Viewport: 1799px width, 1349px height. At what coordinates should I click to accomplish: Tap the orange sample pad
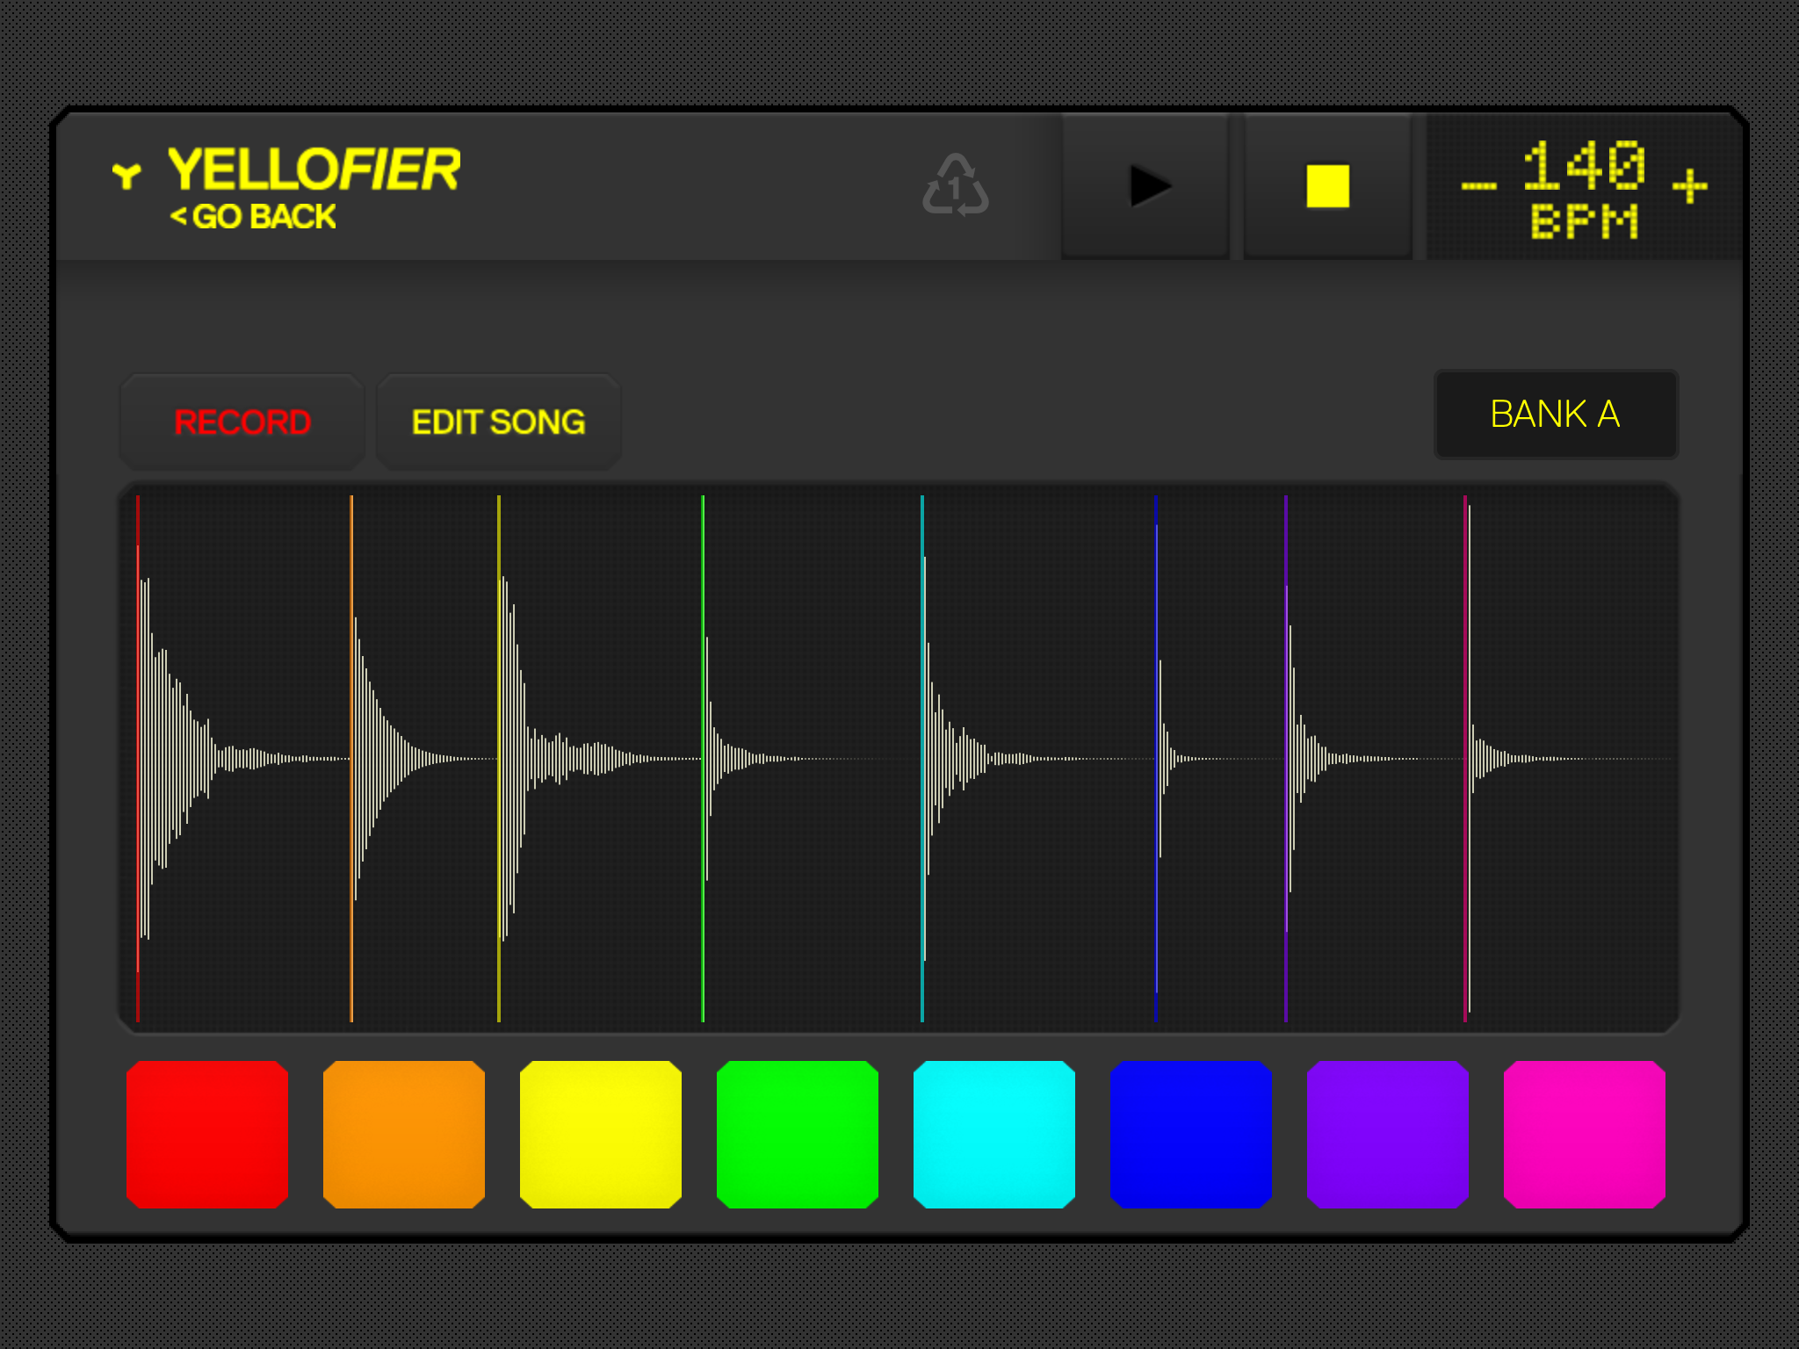pos(404,1134)
